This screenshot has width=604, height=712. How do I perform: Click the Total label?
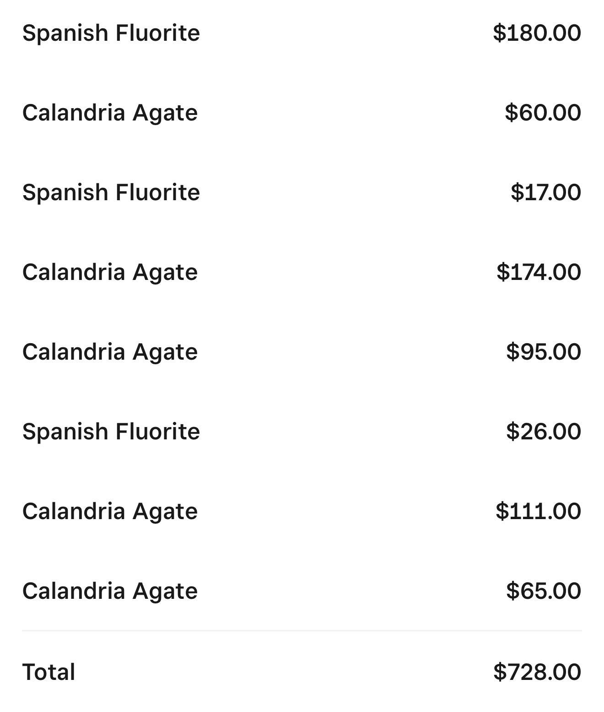[x=49, y=672]
